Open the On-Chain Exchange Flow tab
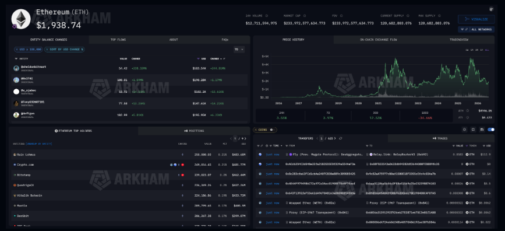Screen dimensions: 505x231 pos(378,40)
